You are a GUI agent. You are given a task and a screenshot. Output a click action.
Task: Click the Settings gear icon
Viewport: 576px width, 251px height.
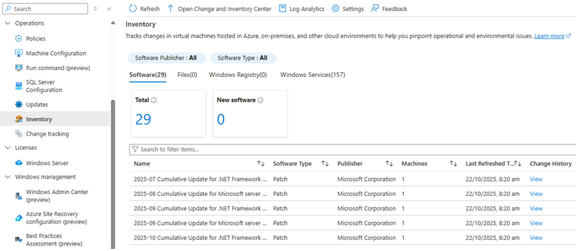click(x=335, y=8)
